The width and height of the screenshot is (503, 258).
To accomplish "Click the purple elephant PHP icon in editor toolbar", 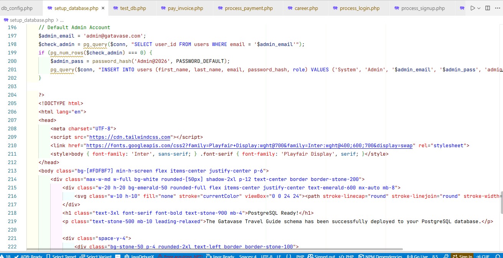I will tap(462, 8).
